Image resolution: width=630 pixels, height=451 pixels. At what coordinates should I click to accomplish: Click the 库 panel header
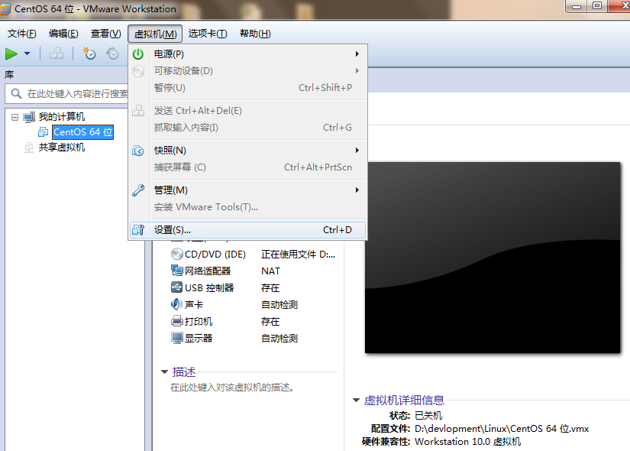click(9, 74)
